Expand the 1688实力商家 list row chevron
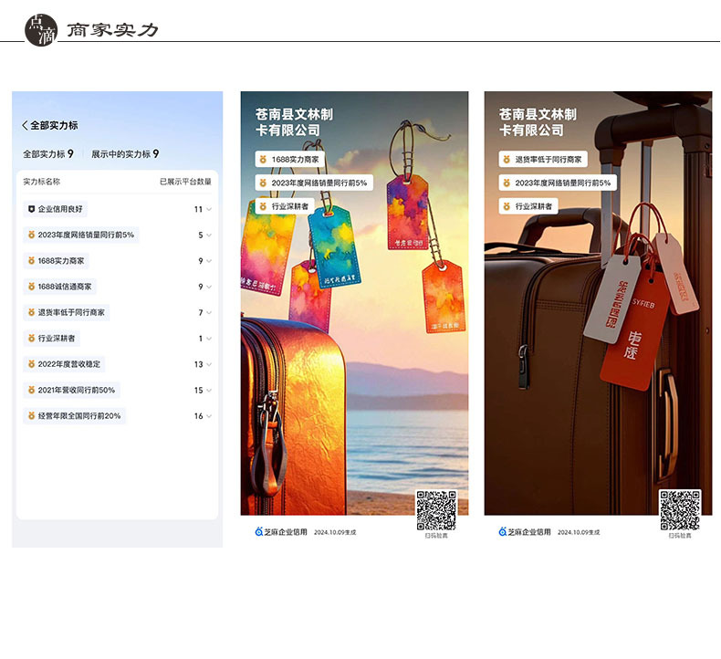 (x=209, y=261)
